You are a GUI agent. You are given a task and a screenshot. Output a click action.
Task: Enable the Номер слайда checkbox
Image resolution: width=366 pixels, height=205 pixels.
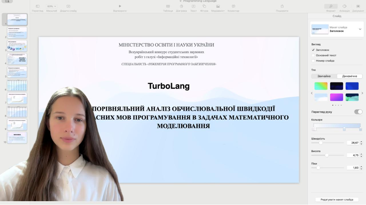[x=313, y=61]
